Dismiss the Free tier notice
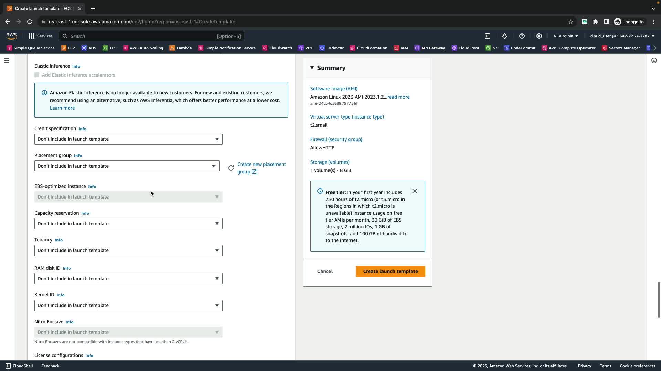The width and height of the screenshot is (661, 371). click(415, 191)
